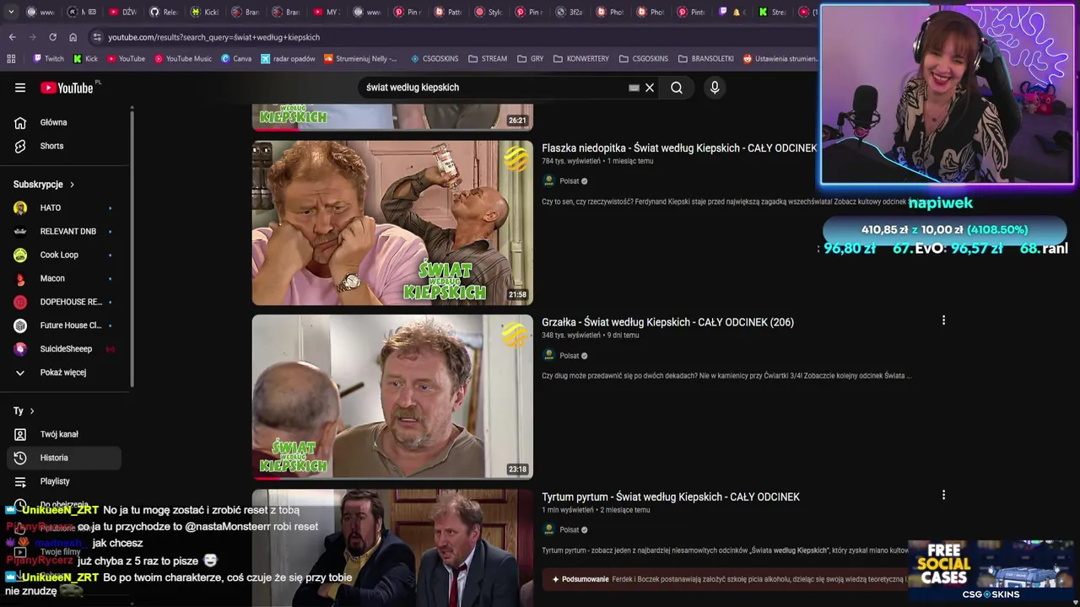The image size is (1080, 607).
Task: Open the YouTube hamburger guide menu
Action: (x=20, y=88)
